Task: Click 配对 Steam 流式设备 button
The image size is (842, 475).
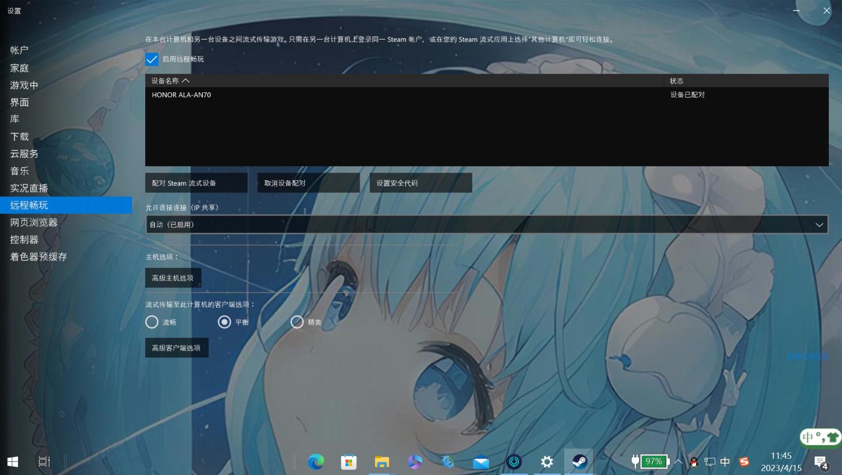Action: 196,183
